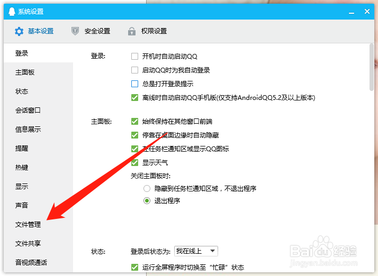378x276 pixels.
Task: Go to 会话窗口 settings
Action: [x=38, y=111]
